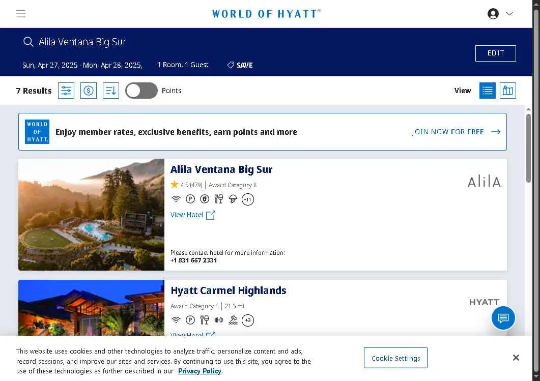Click Award Category 6 text
Viewport: 540px width, 381px height.
point(194,306)
